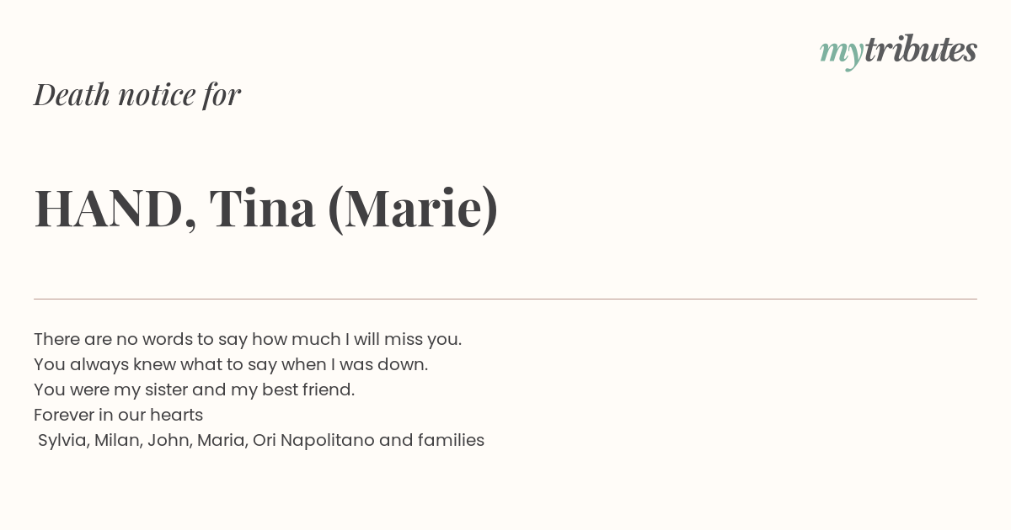Click the green "my" in the logo
1011x530 pixels.
pyautogui.click(x=842, y=54)
